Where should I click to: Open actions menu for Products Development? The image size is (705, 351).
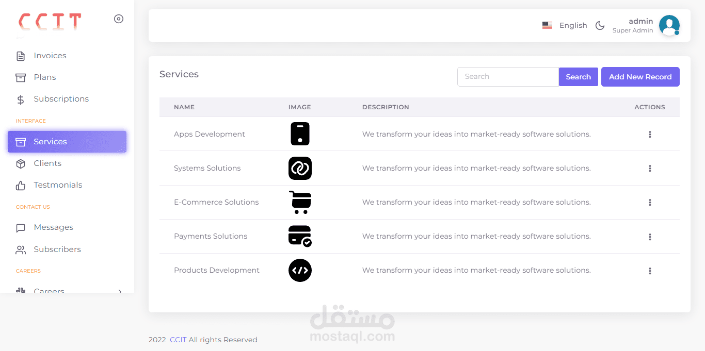click(x=650, y=271)
